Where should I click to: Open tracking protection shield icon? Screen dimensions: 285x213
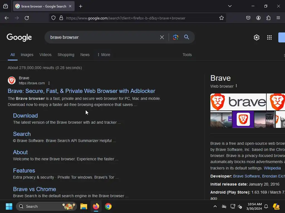53,18
